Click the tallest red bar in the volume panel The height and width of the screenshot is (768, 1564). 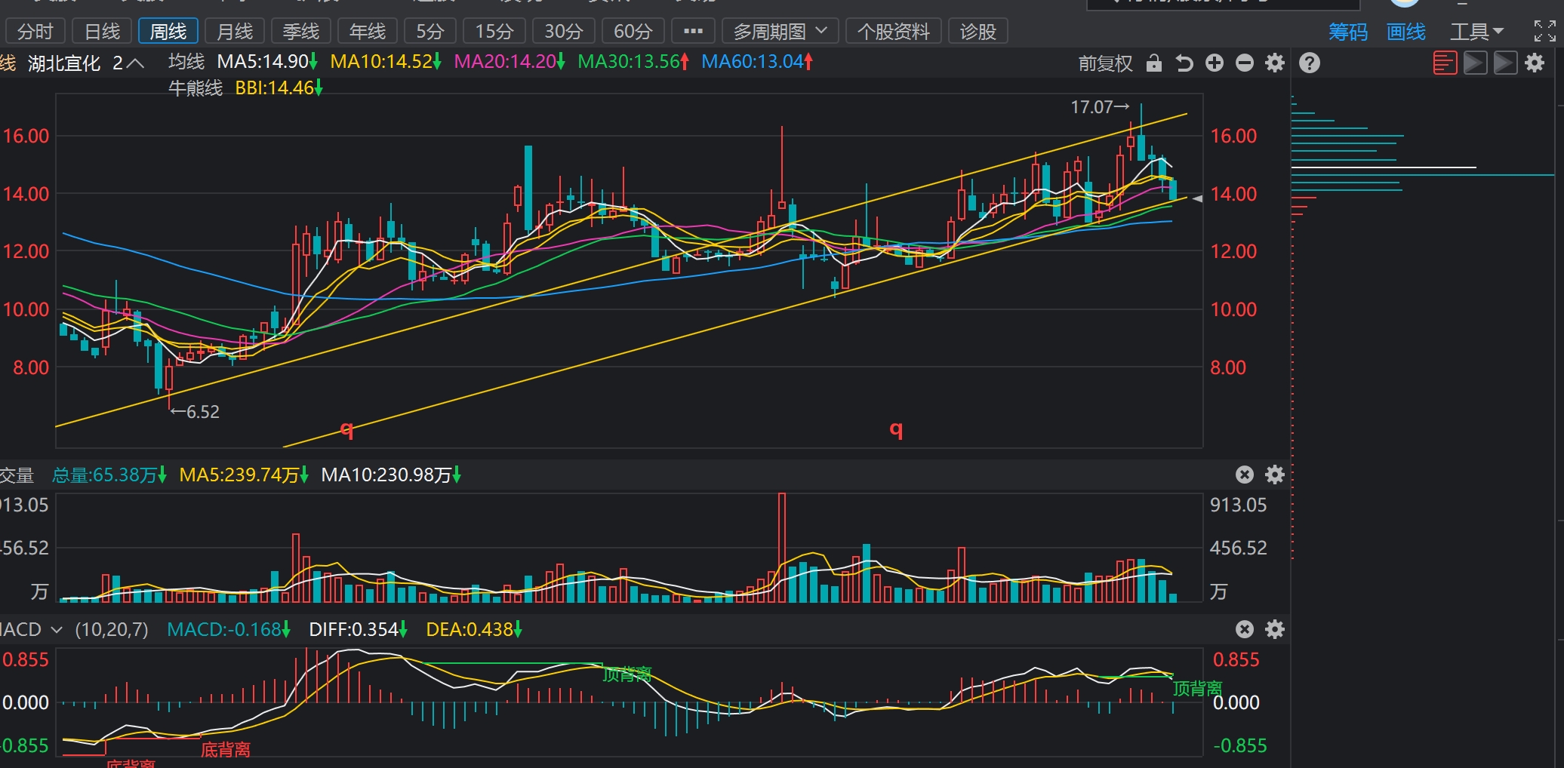click(782, 547)
